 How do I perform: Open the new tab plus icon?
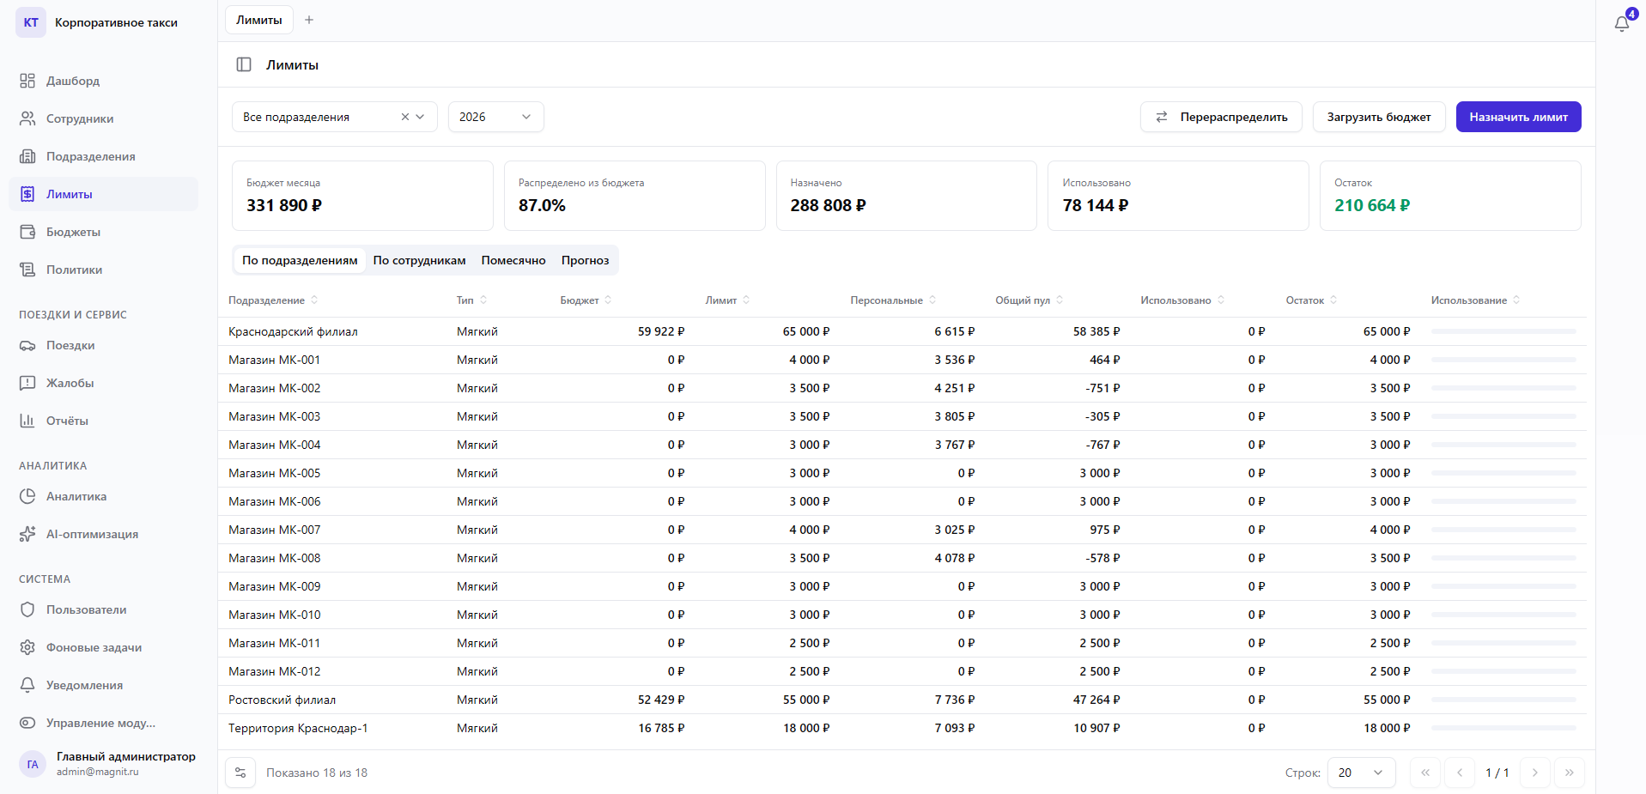309,20
